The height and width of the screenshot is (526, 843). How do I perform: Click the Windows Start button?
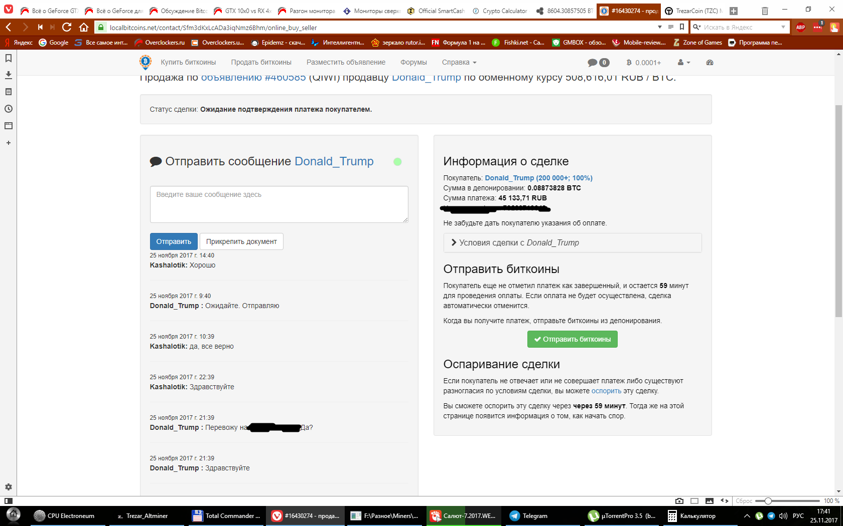coord(14,515)
